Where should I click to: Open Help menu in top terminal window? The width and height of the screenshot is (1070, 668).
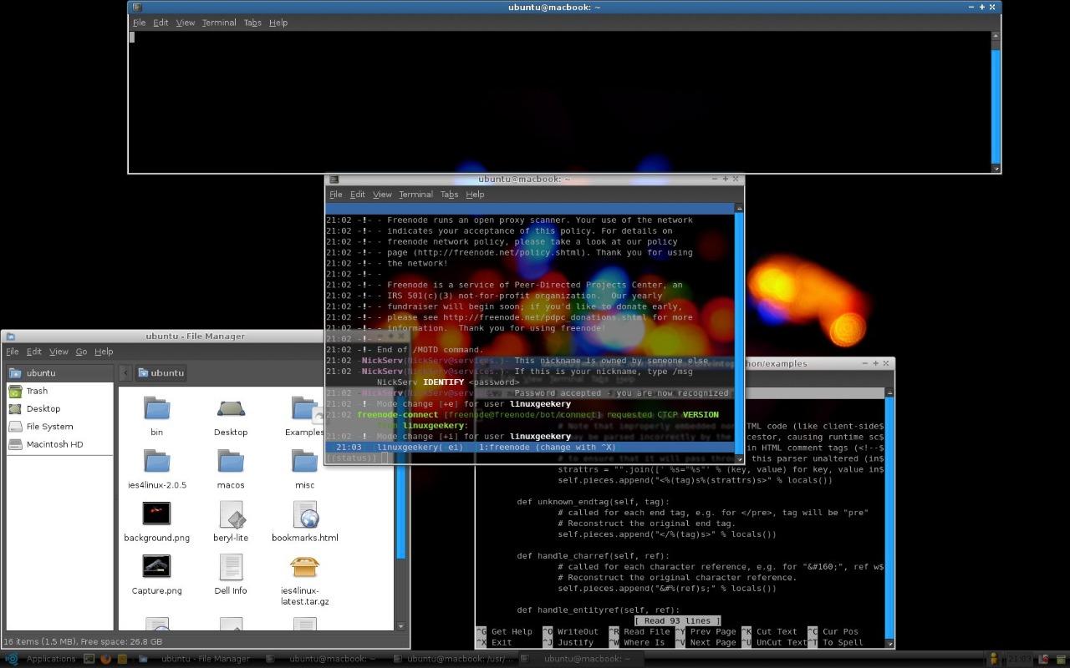[278, 23]
